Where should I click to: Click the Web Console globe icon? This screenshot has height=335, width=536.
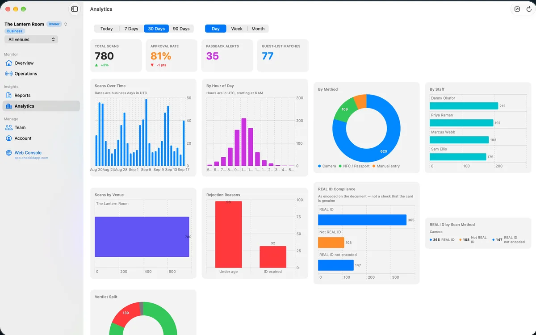click(x=8, y=153)
